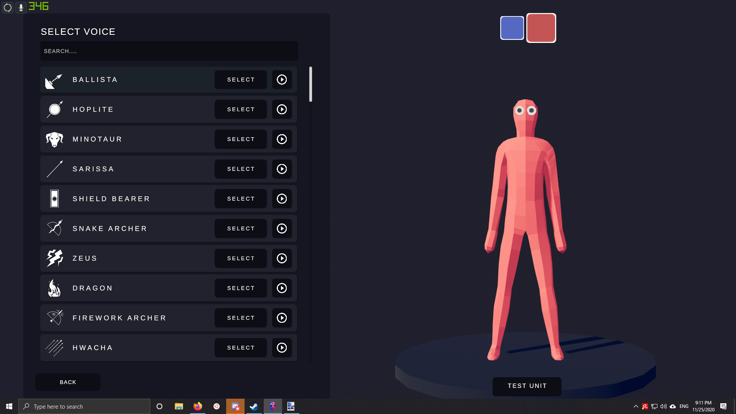Click the voice list scrollbar thumb

[x=310, y=84]
